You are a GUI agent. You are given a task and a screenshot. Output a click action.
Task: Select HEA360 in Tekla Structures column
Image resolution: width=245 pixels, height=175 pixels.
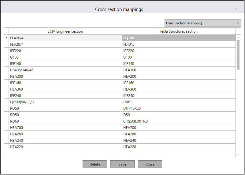point(179,89)
